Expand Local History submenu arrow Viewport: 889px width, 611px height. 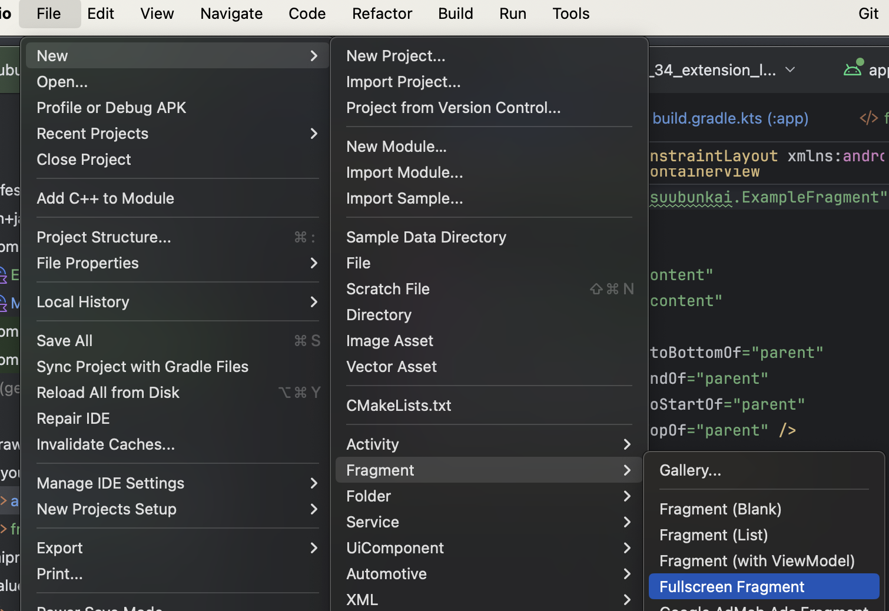tap(314, 302)
